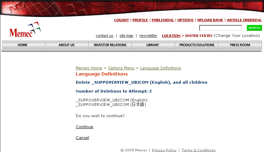Click 'Do you wish to continue?' text
The width and height of the screenshot is (264, 152).
tap(100, 116)
